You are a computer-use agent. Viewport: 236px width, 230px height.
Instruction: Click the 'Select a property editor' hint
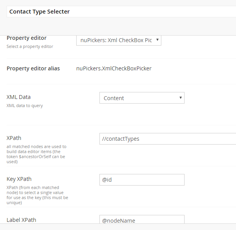[x=30, y=46]
